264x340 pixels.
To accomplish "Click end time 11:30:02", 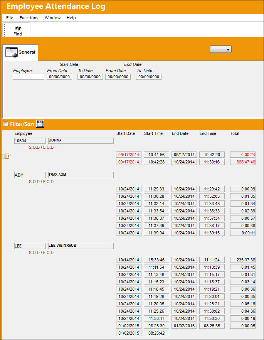I will click(x=212, y=311).
